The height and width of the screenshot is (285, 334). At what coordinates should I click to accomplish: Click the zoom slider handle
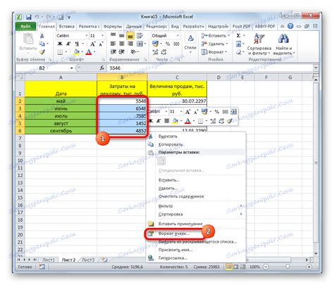tap(287, 267)
